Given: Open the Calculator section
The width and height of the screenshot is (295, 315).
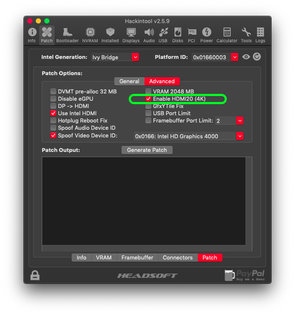Looking at the screenshot, I should 227,35.
